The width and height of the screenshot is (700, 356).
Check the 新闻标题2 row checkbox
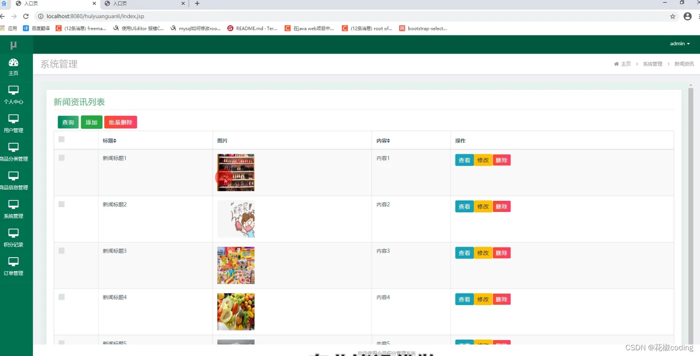pos(61,204)
